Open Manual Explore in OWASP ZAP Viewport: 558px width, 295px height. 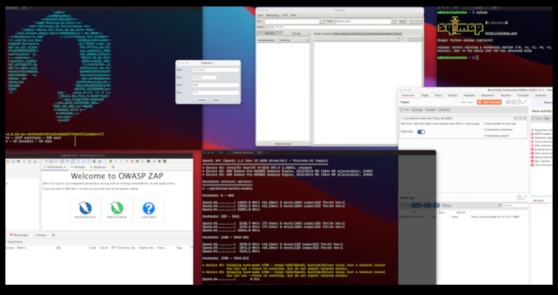coord(118,209)
